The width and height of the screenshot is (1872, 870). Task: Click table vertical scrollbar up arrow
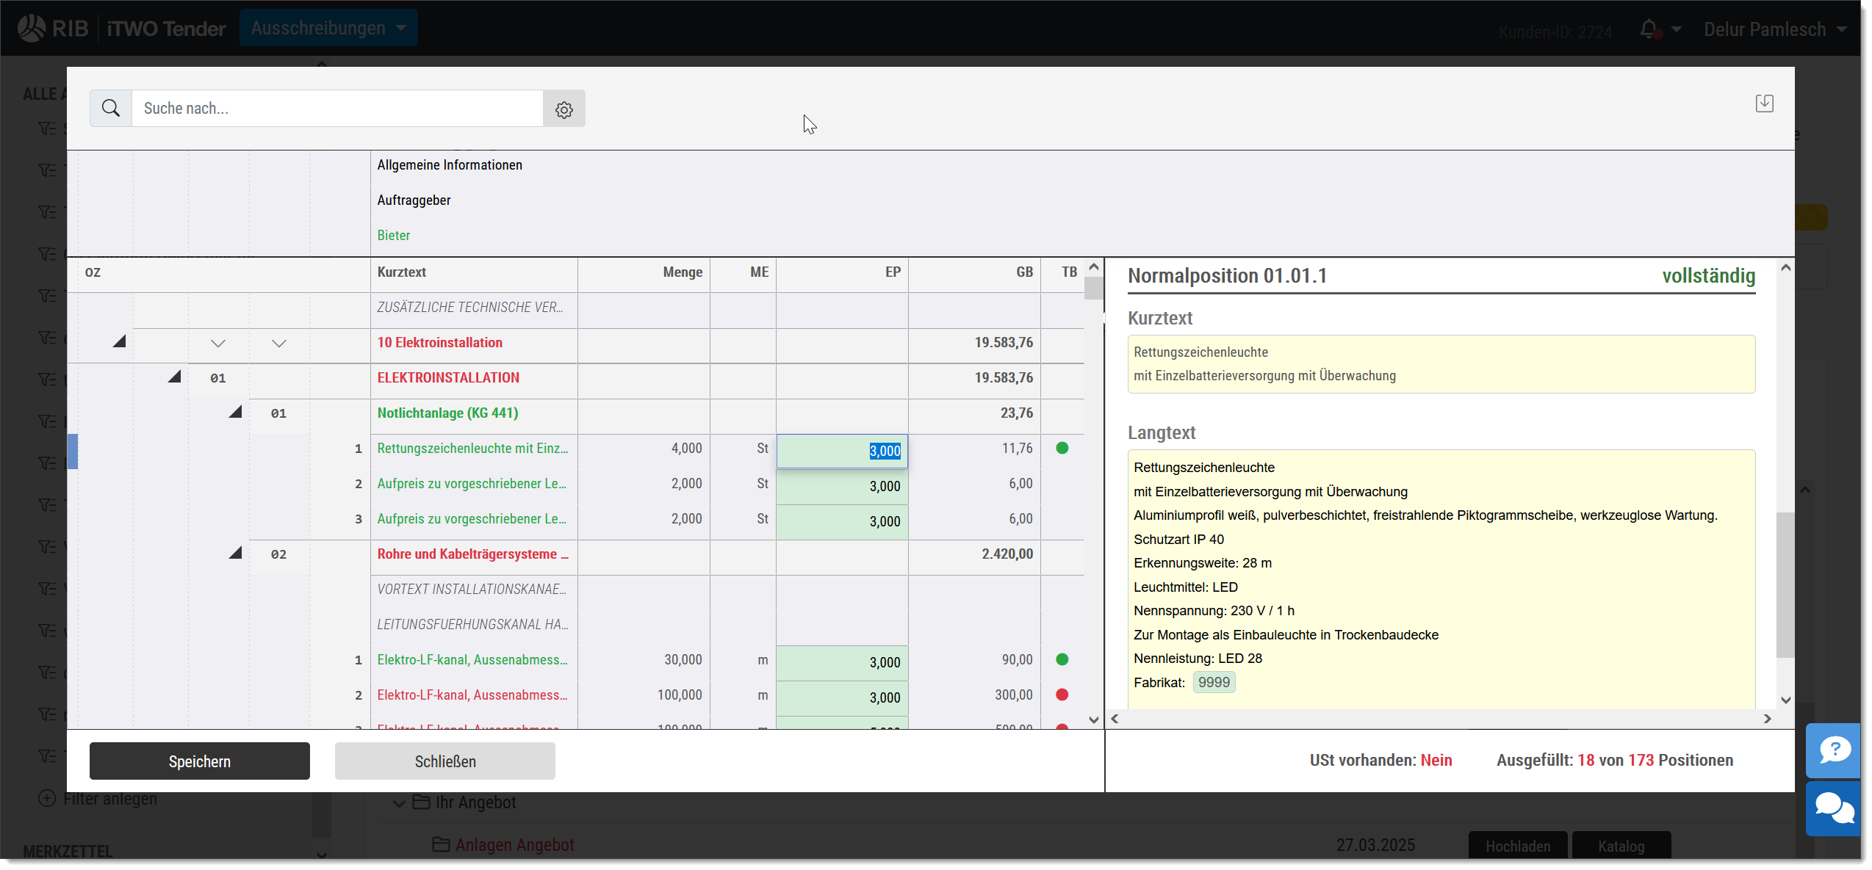click(x=1093, y=267)
